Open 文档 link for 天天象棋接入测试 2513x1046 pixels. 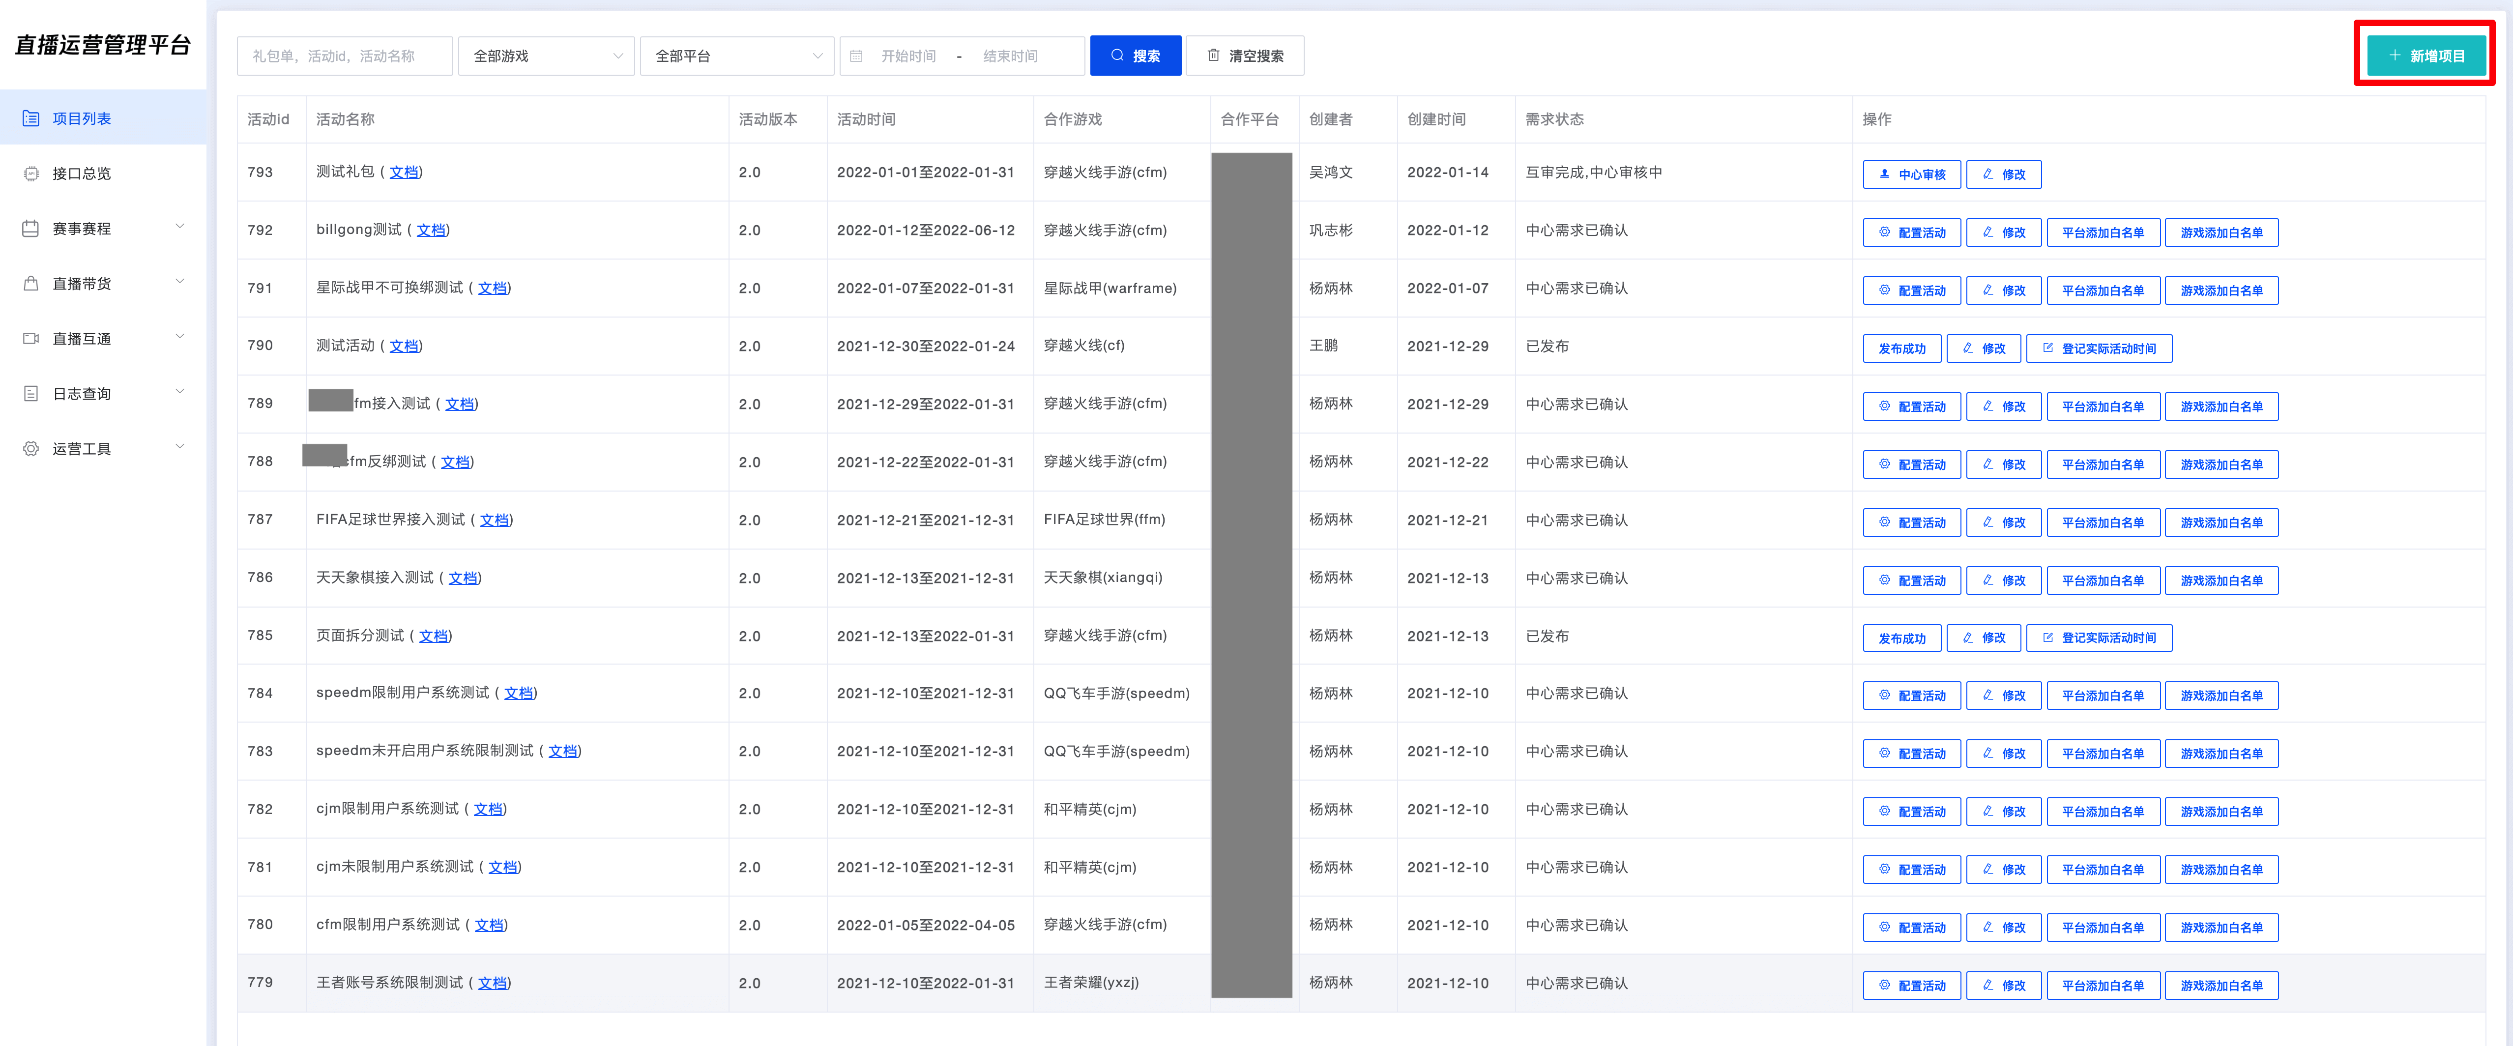pos(463,579)
